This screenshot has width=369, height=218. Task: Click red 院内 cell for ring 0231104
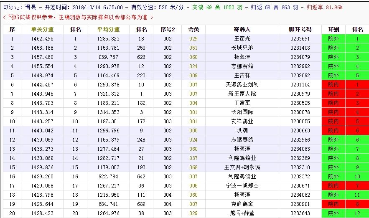pyautogui.click(x=333, y=85)
